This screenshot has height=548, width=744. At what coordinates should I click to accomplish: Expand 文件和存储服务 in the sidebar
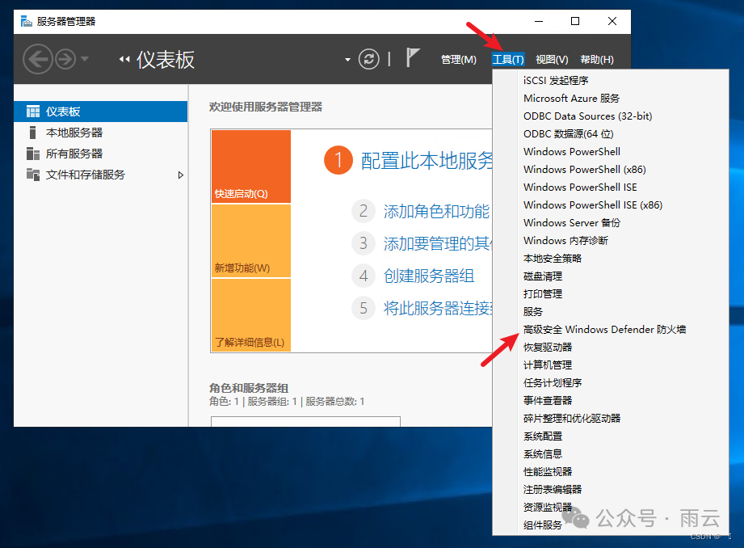coord(181,175)
